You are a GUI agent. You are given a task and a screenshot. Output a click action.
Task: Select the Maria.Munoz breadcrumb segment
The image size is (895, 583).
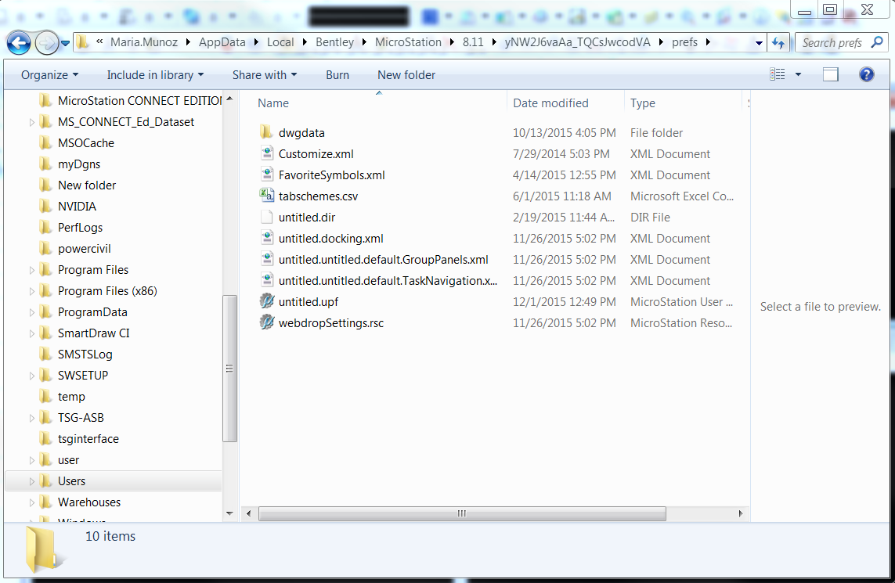[144, 42]
